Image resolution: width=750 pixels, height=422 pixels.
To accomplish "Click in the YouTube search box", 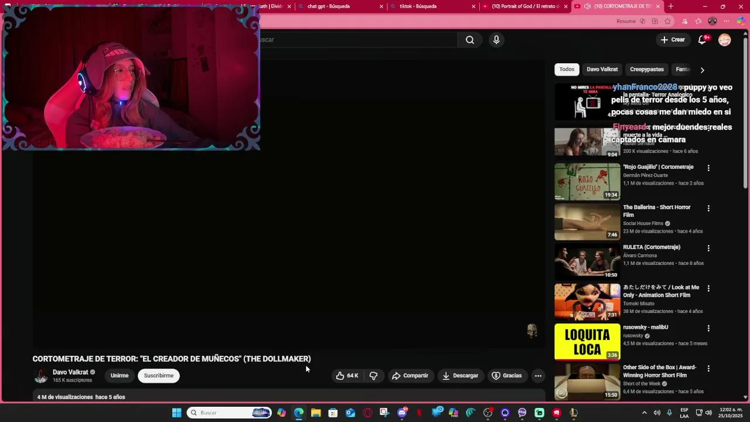I will (x=359, y=40).
